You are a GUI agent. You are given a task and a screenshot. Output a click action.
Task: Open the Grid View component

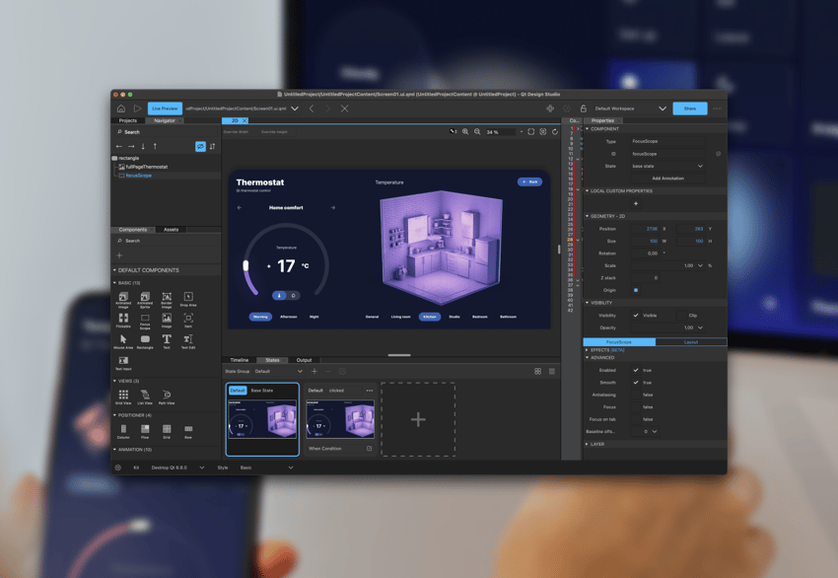[x=122, y=393]
